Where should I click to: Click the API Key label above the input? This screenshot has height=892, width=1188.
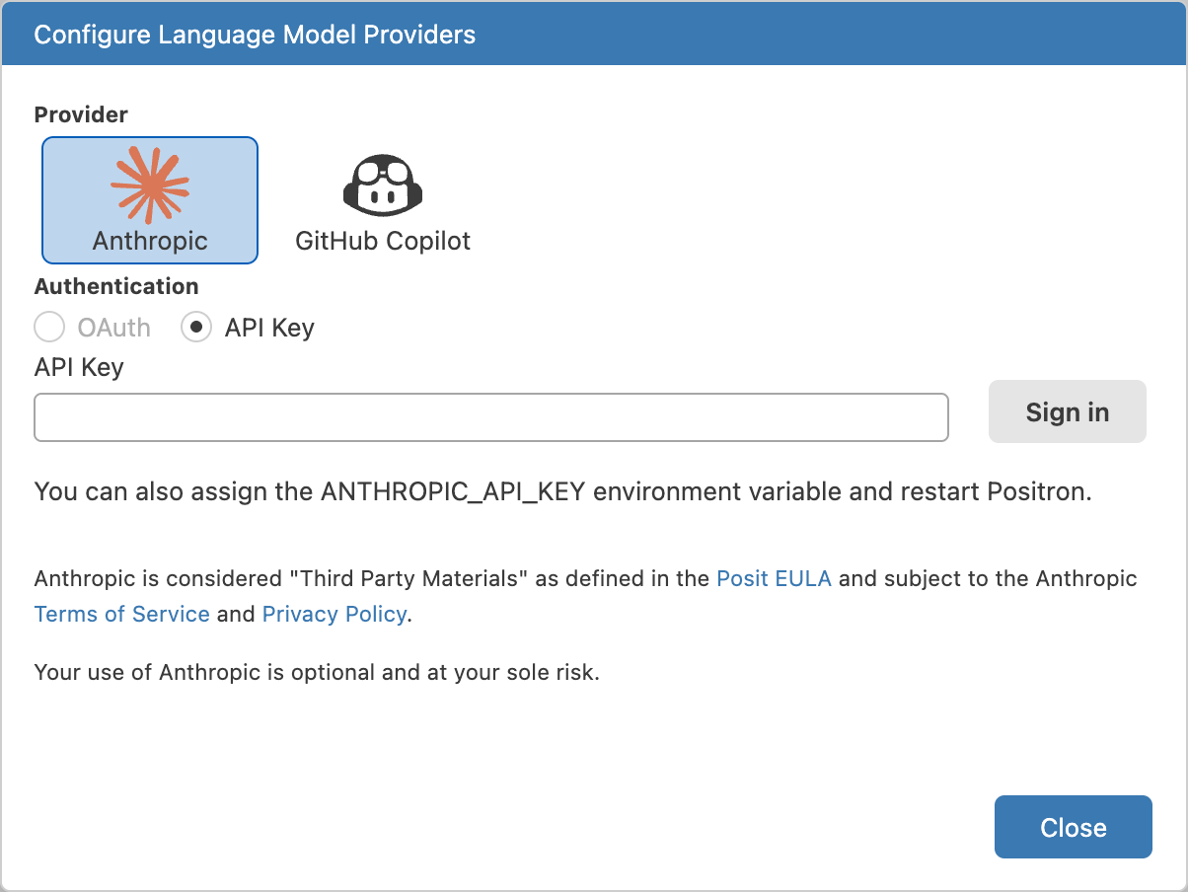click(79, 368)
